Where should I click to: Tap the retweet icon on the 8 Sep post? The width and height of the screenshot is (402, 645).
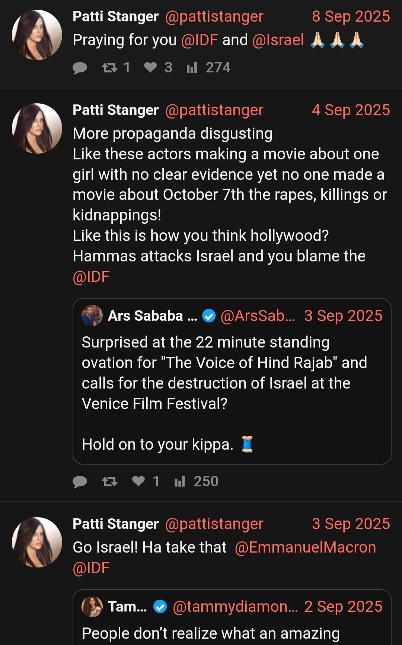110,67
